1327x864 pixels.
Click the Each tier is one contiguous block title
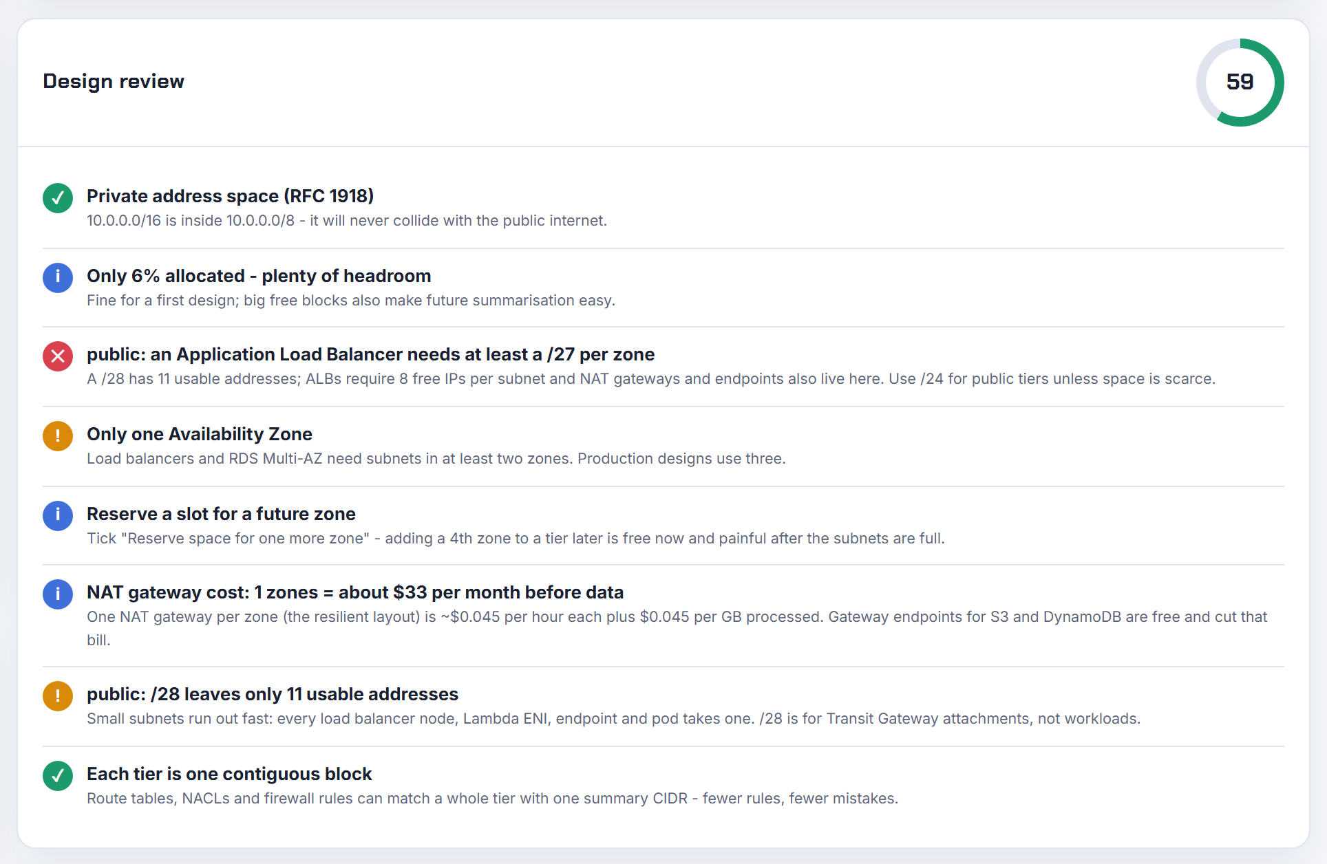click(x=229, y=774)
